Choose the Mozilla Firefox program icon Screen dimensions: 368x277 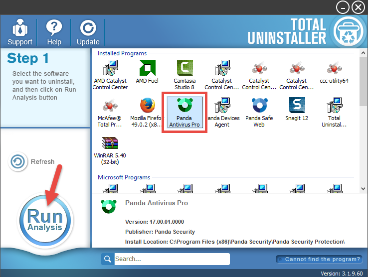147,106
